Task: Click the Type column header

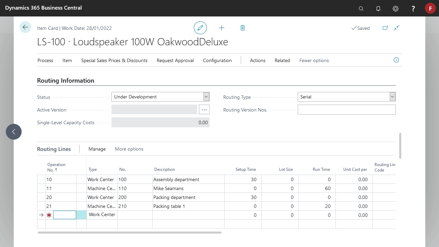Action: pos(93,169)
